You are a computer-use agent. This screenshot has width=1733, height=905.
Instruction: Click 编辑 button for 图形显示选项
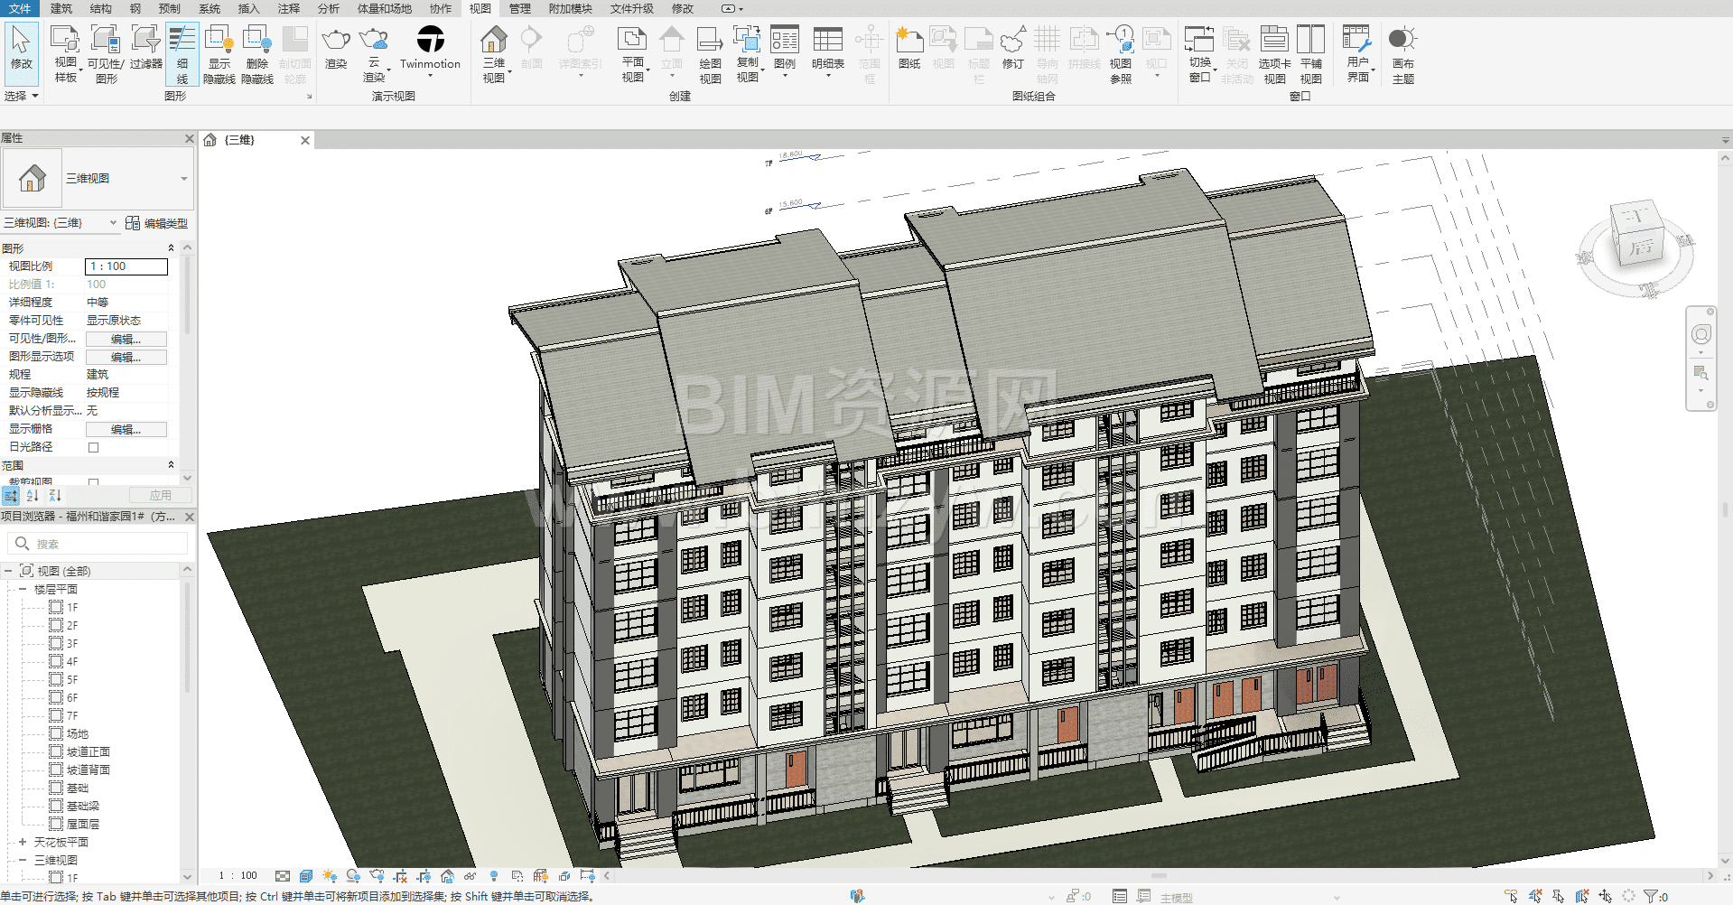point(126,357)
